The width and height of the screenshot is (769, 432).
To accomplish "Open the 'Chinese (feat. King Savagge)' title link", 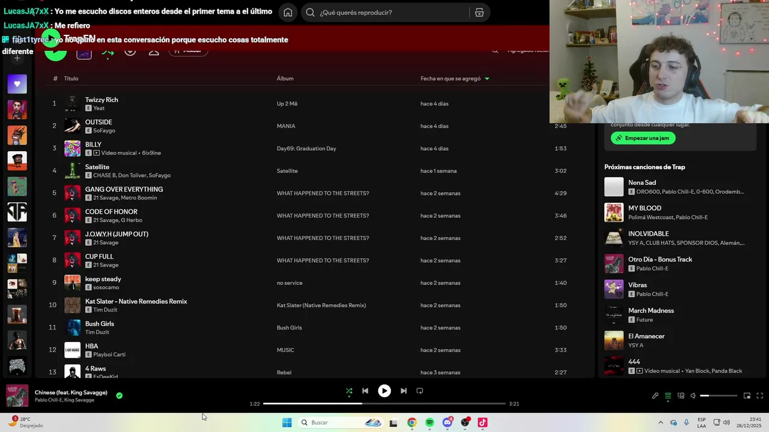I will tap(71, 392).
